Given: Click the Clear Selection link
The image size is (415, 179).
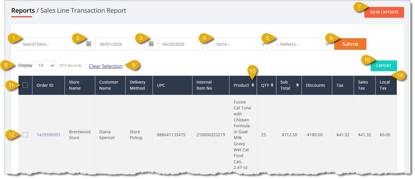Looking at the screenshot, I should (x=106, y=66).
